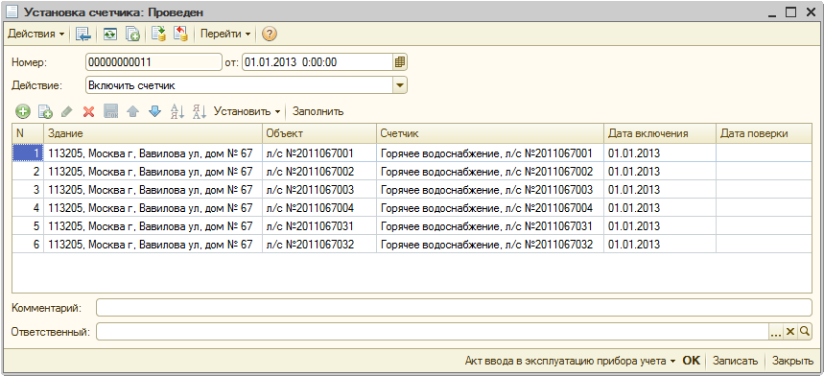Image resolution: width=824 pixels, height=376 pixels.
Task: Click the Здание address cell in row 5
Action: coord(153,226)
